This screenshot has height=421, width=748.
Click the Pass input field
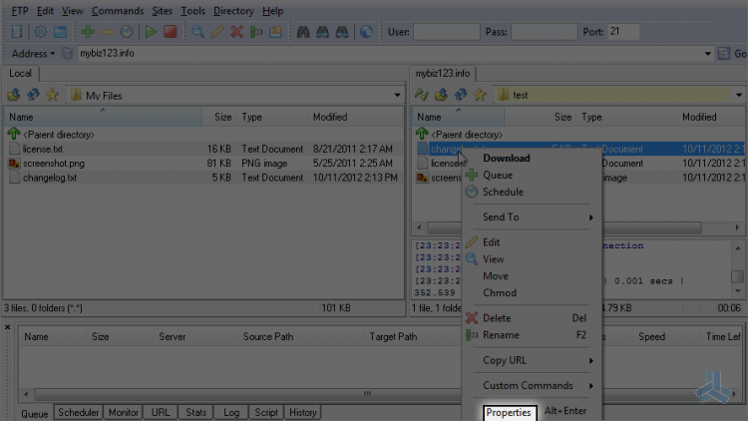[544, 32]
